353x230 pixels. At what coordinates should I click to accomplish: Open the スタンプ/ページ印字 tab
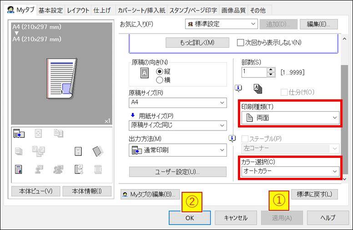click(x=193, y=10)
